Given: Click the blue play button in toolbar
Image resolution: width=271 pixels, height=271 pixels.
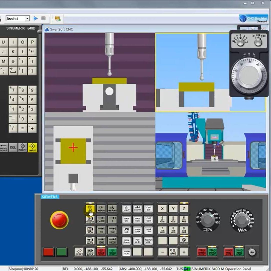Looking at the screenshot, I should pos(36,18).
